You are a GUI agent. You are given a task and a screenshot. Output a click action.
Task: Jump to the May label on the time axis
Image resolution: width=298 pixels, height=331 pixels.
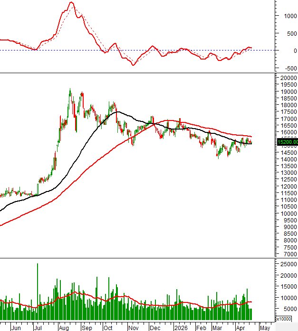[x=265, y=328]
